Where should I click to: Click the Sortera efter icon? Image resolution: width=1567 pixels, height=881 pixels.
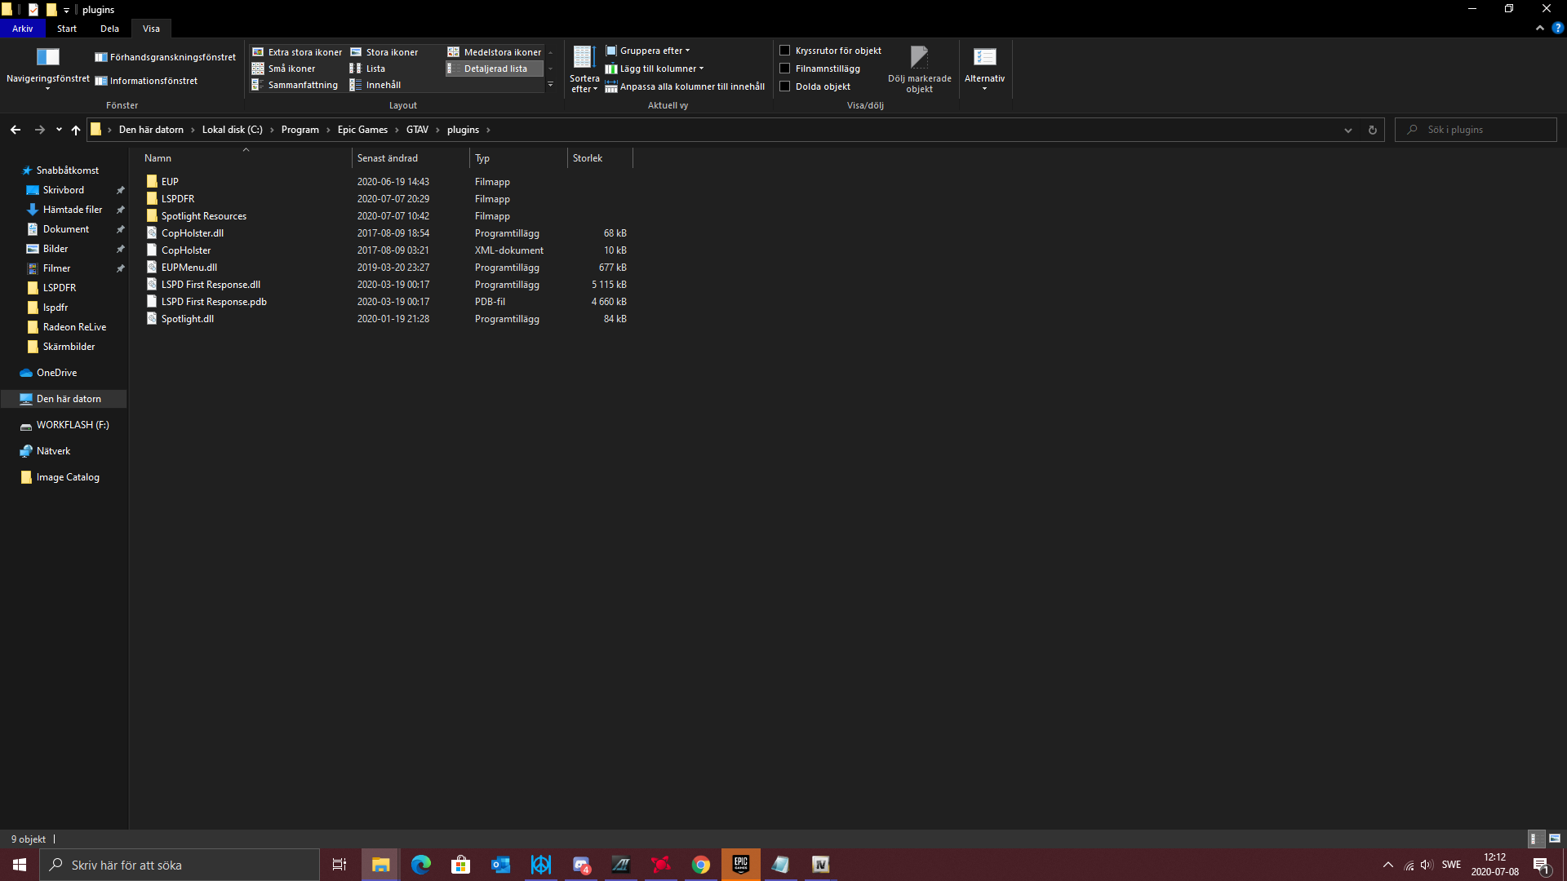584,57
